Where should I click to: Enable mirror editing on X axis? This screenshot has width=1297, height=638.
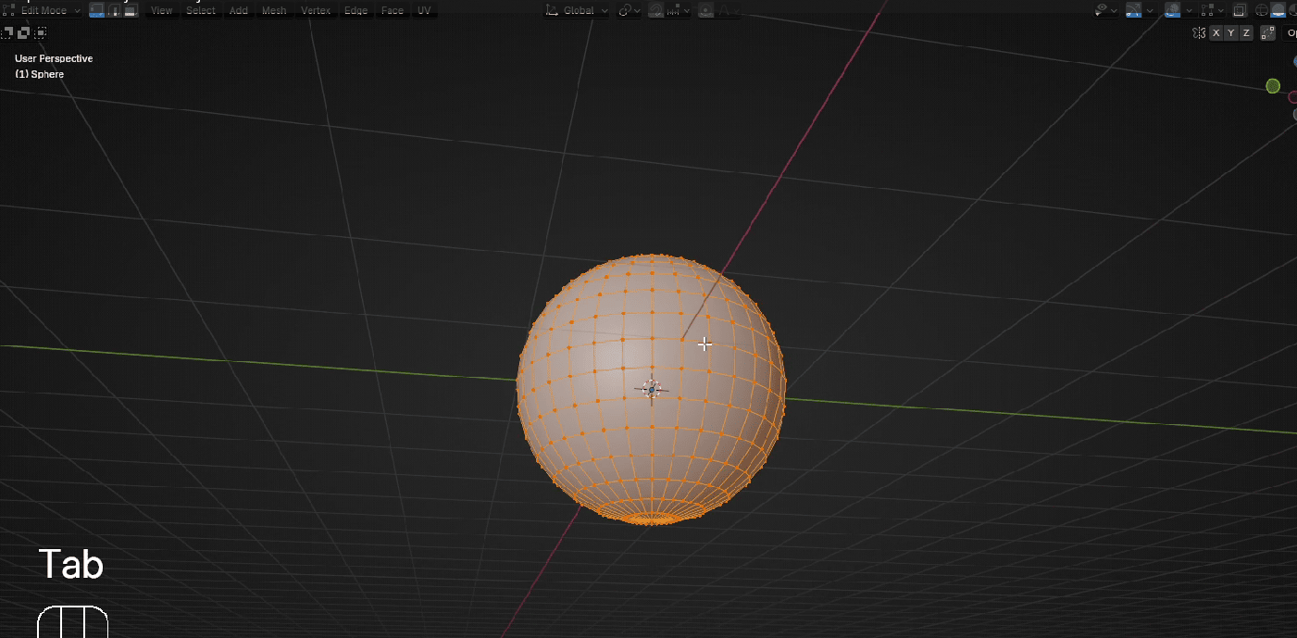(1216, 33)
